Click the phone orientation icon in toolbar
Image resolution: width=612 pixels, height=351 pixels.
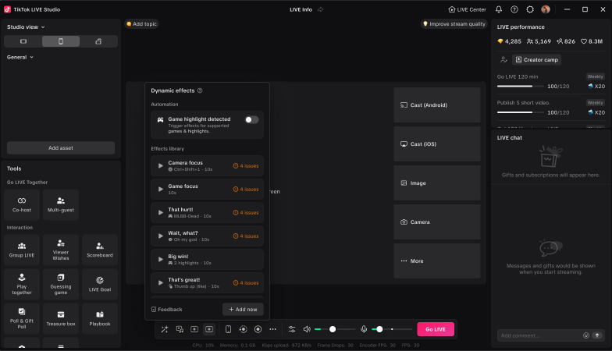(228, 329)
